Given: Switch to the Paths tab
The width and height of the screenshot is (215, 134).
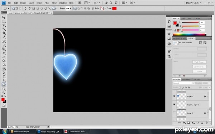Looking at the screenshot, I should (x=197, y=80).
